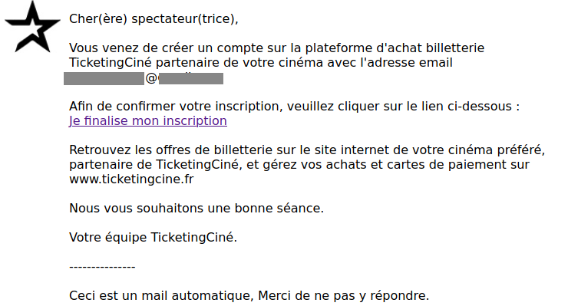Click the 'Cher(ère) spectateur(trice),' greeting line

[154, 19]
